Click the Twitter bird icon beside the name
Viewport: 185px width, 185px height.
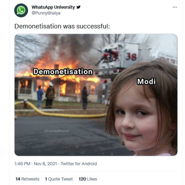tap(79, 7)
